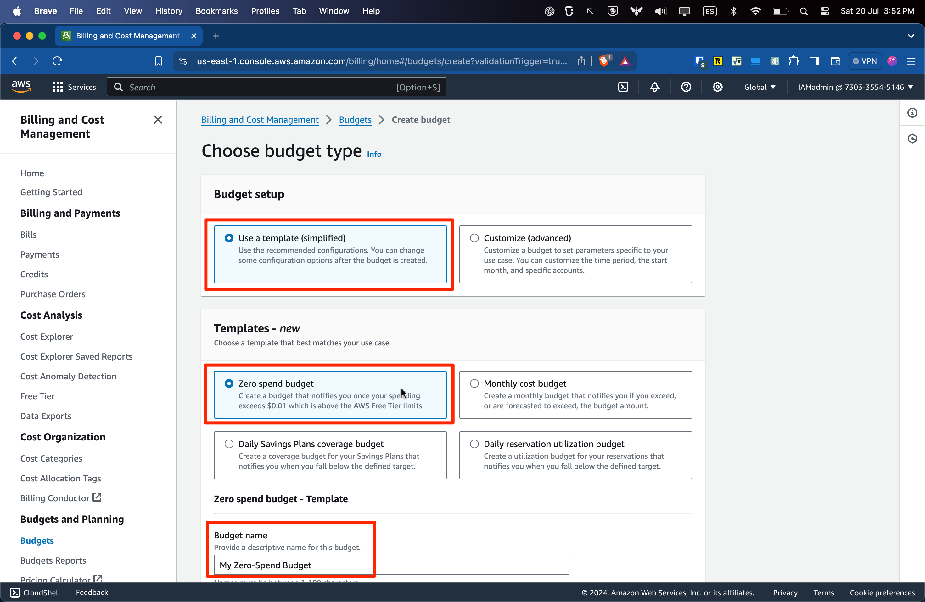Open Cost Explorer in the sidebar

click(47, 336)
